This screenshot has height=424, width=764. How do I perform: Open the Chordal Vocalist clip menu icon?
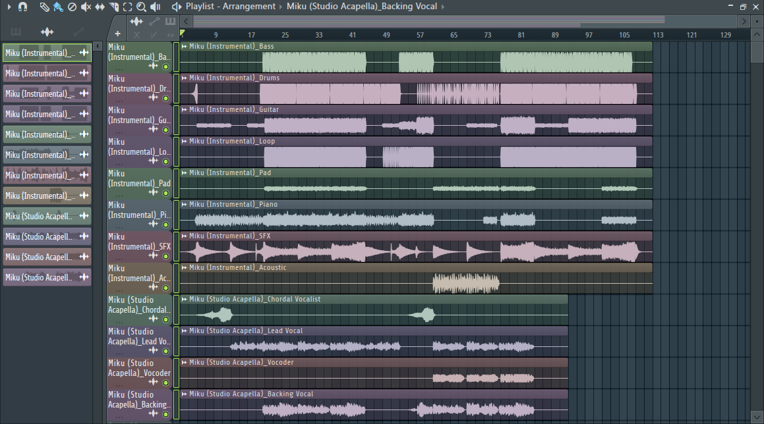(184, 300)
